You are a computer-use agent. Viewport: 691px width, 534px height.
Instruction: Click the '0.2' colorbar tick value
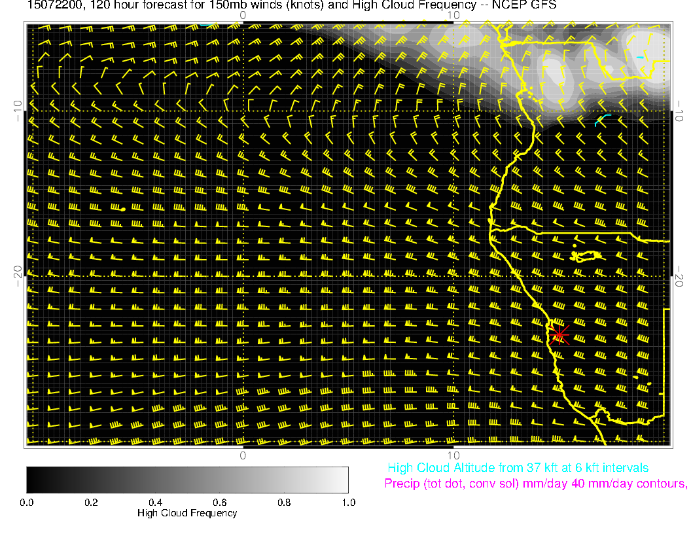click(x=91, y=503)
